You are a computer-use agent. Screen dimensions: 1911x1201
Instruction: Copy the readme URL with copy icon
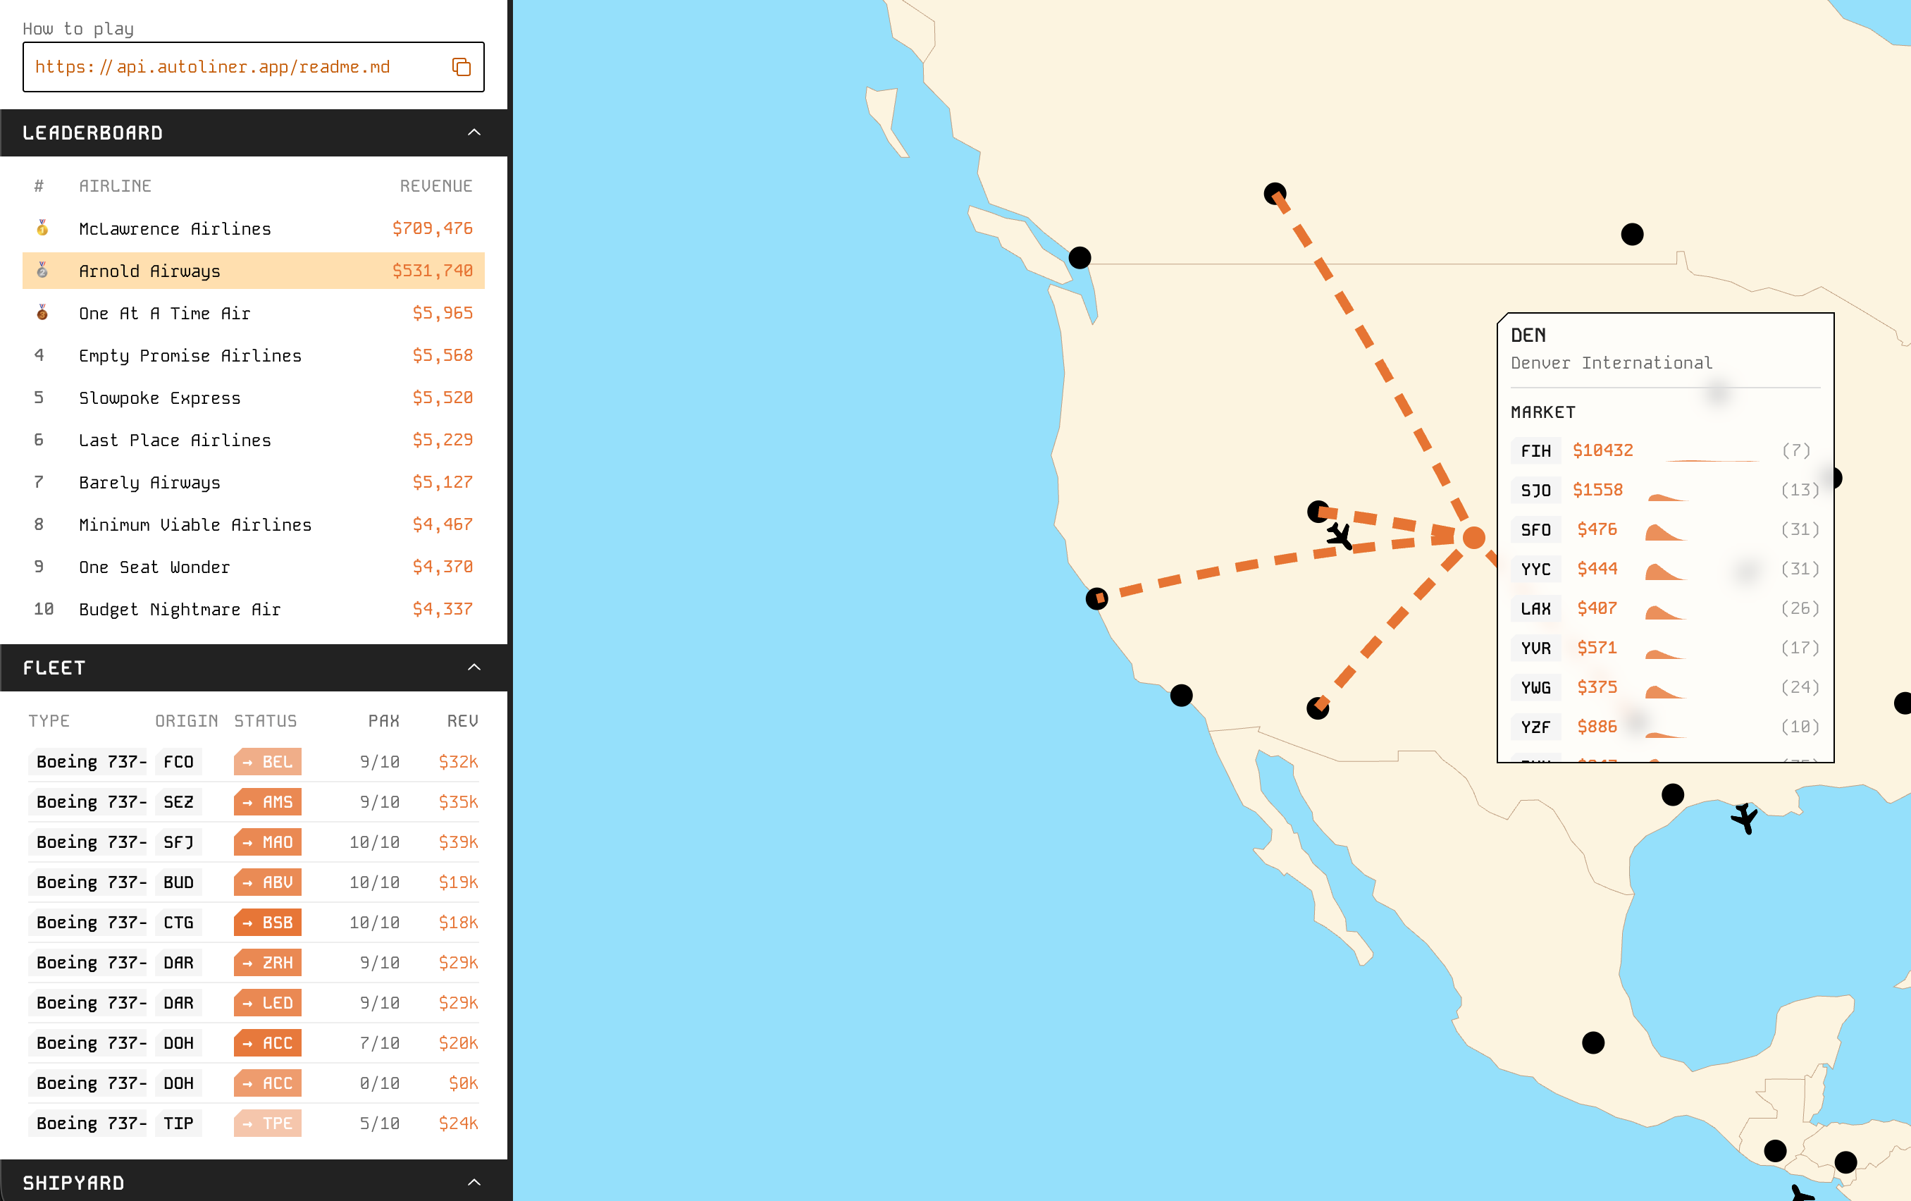pyautogui.click(x=461, y=67)
